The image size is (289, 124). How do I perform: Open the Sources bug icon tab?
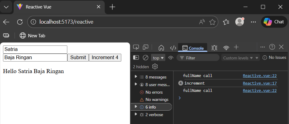point(214,48)
